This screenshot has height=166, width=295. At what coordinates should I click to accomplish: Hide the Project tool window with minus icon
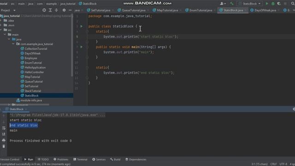tap(70, 10)
